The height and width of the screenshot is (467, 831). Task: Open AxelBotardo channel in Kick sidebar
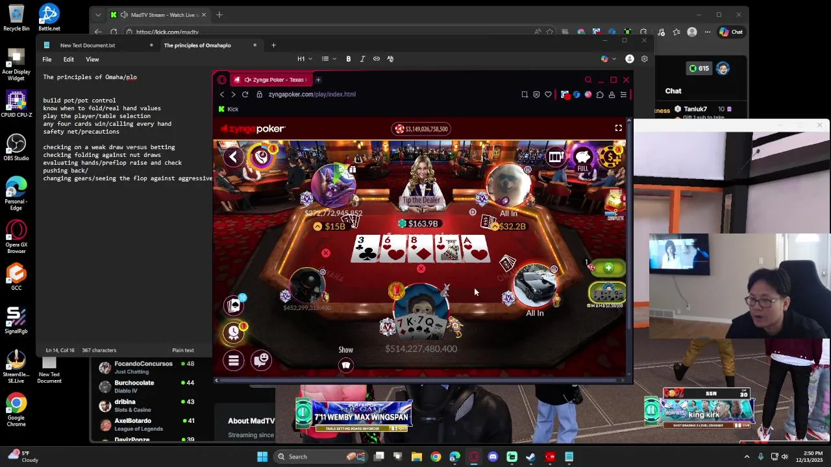click(x=147, y=424)
